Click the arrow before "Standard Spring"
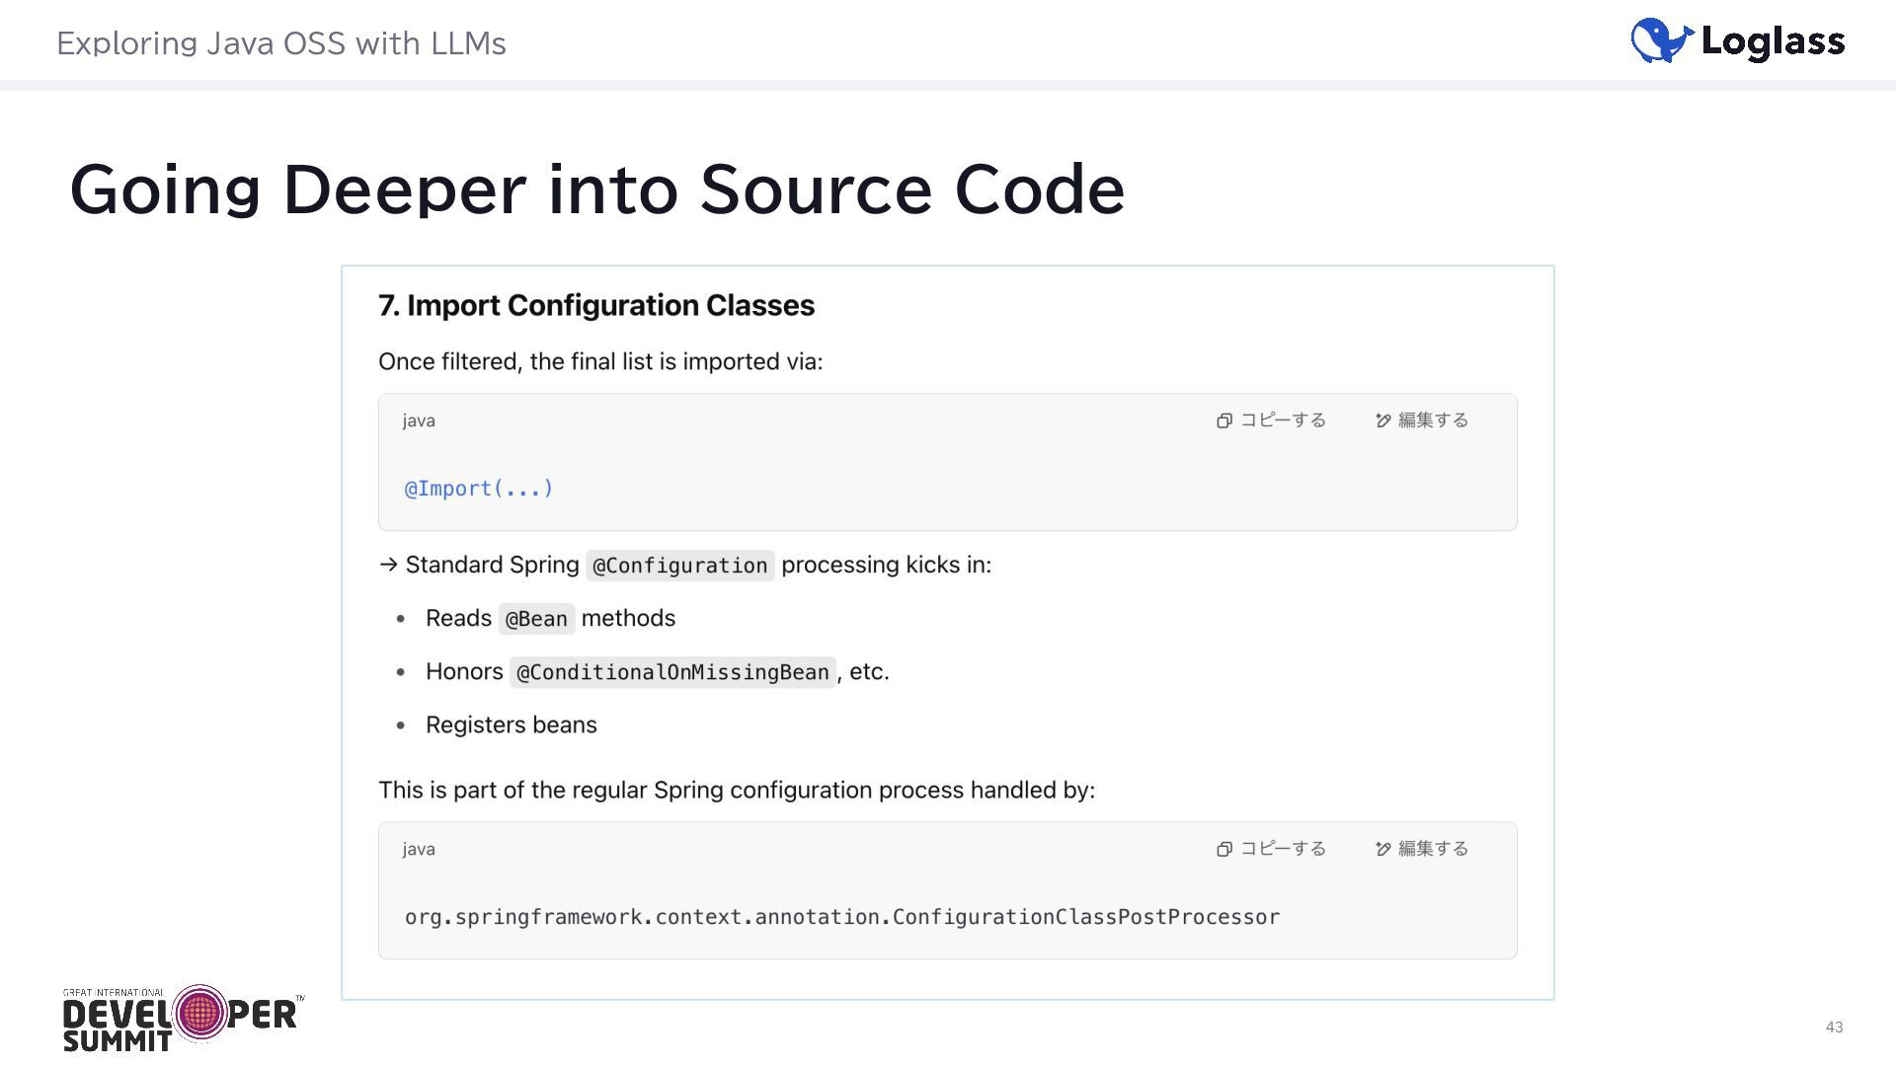Screen dimensions: 1896x1066 (389, 565)
